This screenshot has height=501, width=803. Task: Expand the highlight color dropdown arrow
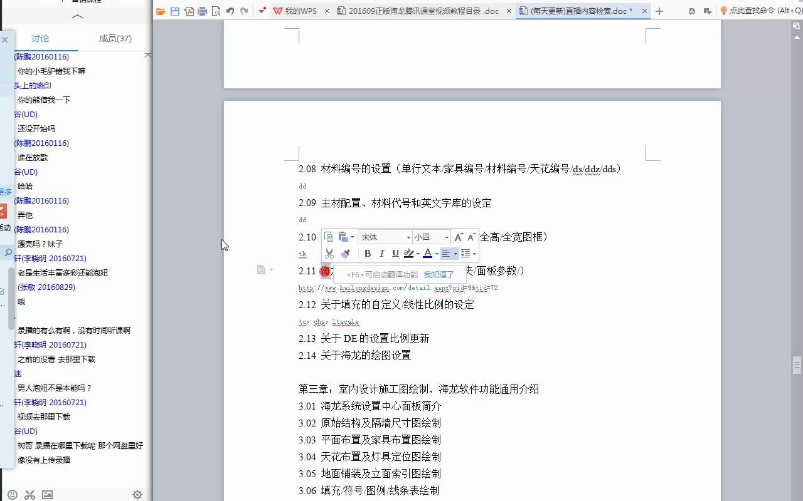[418, 254]
